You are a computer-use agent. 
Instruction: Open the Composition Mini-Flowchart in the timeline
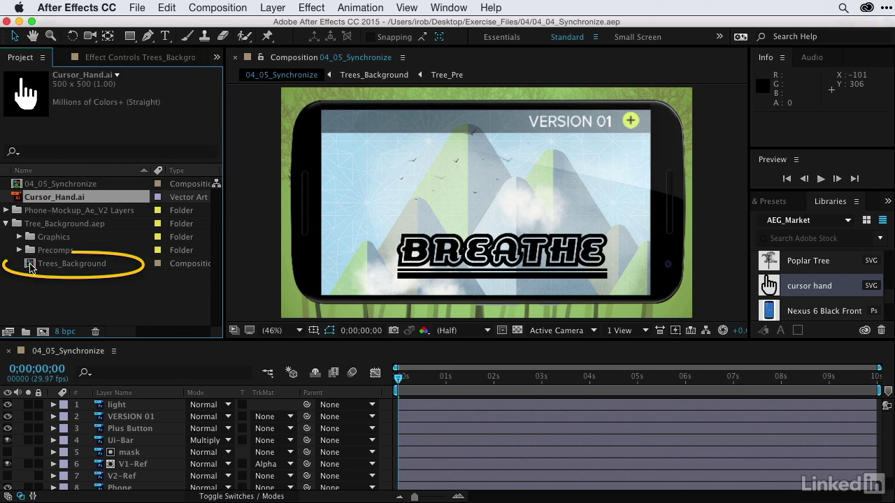point(268,373)
